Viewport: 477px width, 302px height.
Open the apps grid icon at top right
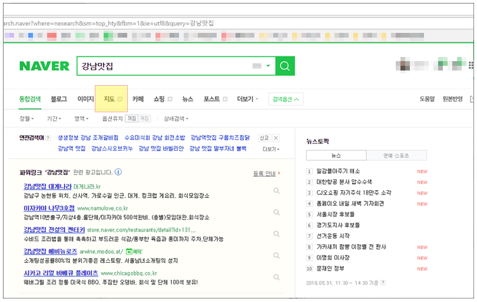point(471,65)
